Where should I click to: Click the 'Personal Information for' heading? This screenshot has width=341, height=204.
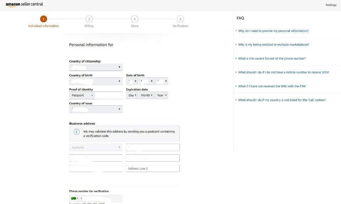pyautogui.click(x=91, y=45)
